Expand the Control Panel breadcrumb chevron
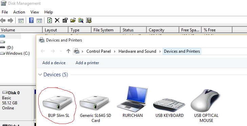The height and width of the screenshot is (126, 247). click(x=115, y=51)
